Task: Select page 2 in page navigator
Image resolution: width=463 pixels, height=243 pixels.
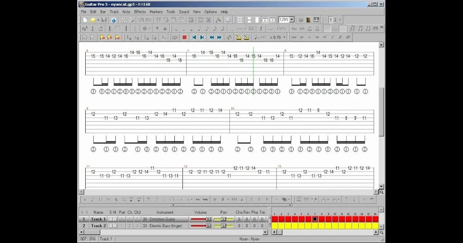Action: tap(335, 20)
